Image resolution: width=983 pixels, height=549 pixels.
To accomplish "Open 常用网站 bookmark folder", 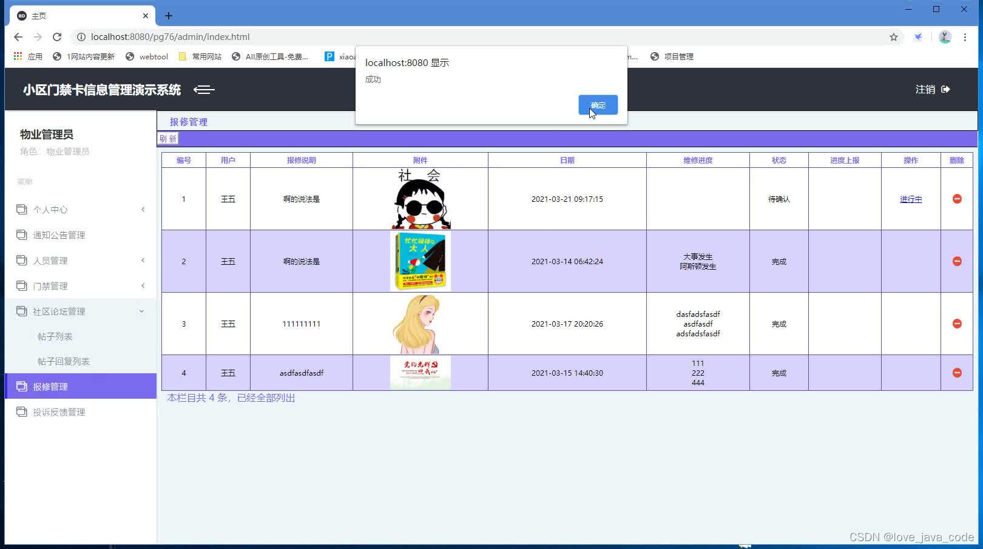I will tap(200, 56).
